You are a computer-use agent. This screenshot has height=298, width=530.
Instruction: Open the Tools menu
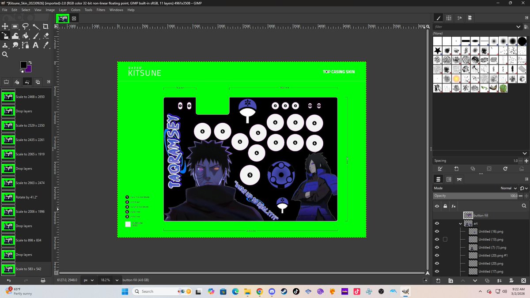(x=88, y=10)
